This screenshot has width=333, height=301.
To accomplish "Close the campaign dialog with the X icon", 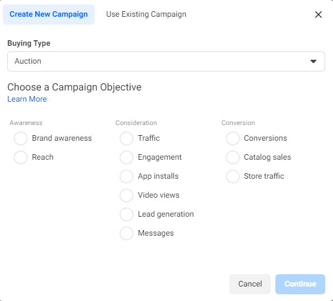I will click(x=318, y=15).
